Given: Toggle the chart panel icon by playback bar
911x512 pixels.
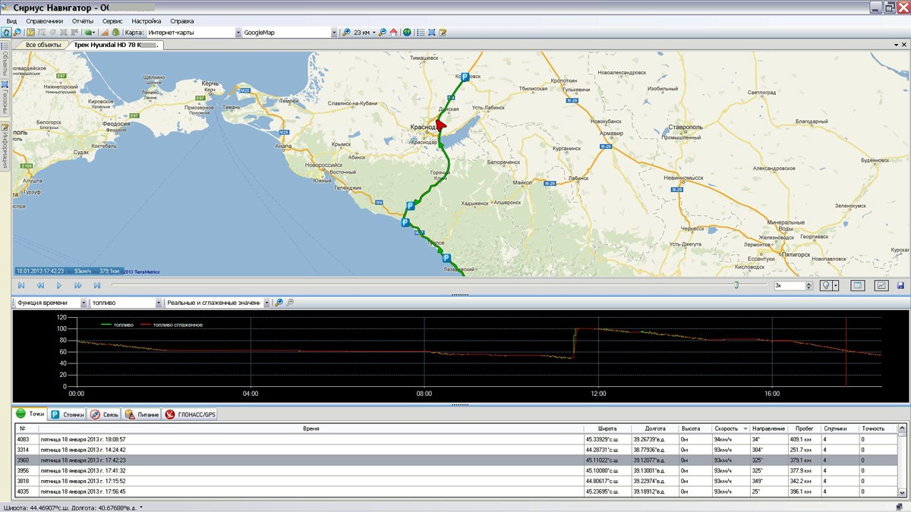Looking at the screenshot, I should [881, 286].
